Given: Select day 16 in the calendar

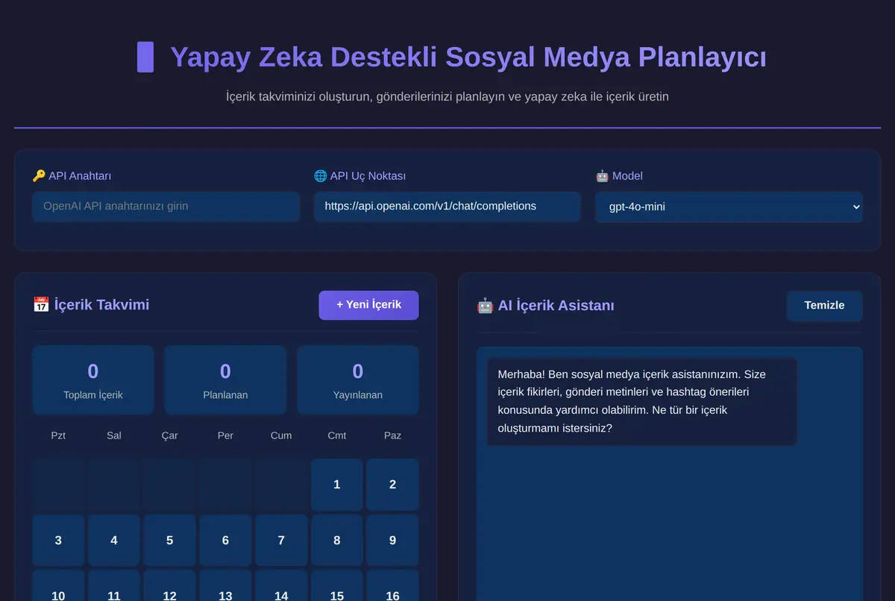Looking at the screenshot, I should coord(392,585).
